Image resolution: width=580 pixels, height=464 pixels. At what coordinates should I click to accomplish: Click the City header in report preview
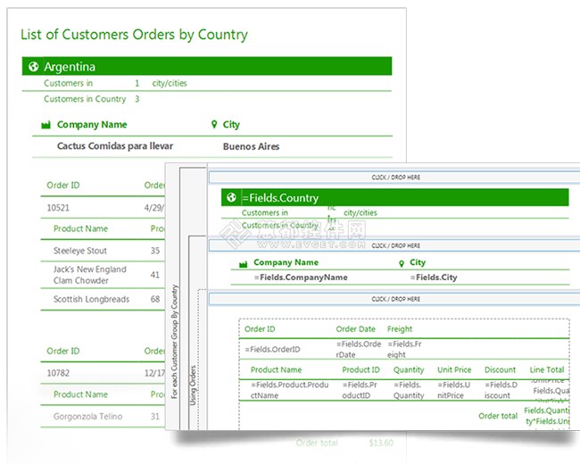[x=231, y=125]
